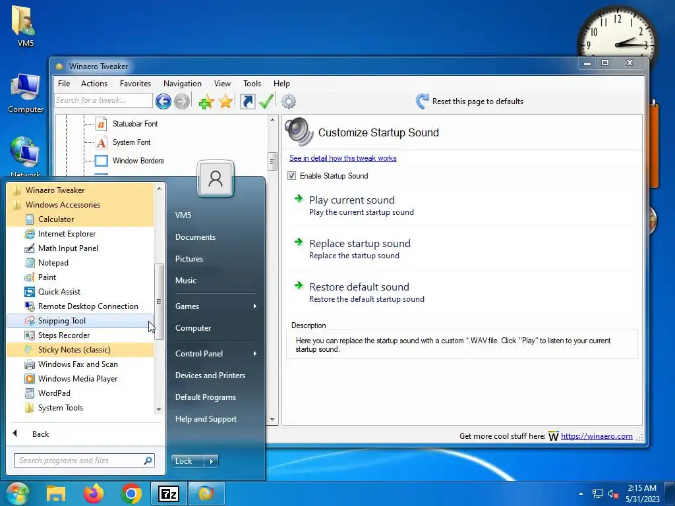Click the Snipping Tool scissors icon
Image resolution: width=675 pixels, height=506 pixels.
point(29,321)
